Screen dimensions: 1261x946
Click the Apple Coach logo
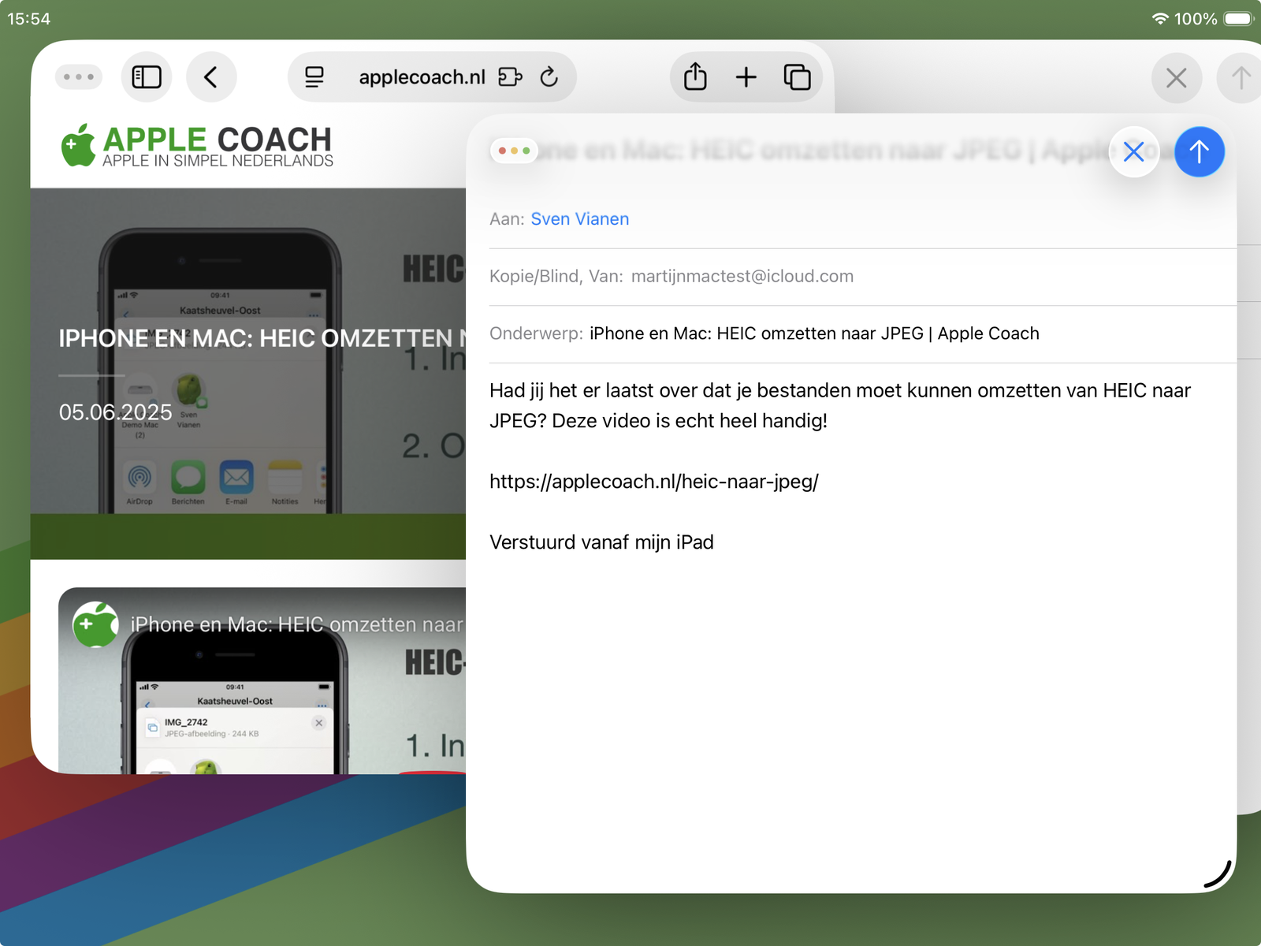(x=197, y=146)
